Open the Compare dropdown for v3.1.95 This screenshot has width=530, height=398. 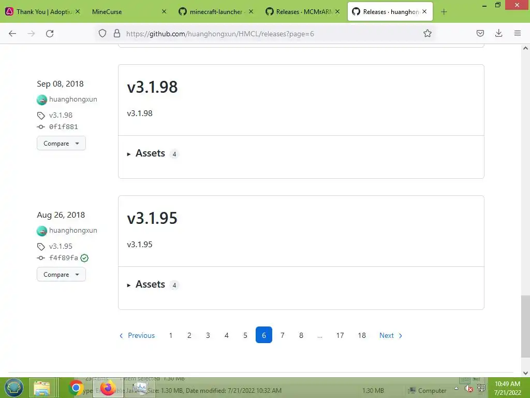pyautogui.click(x=61, y=275)
